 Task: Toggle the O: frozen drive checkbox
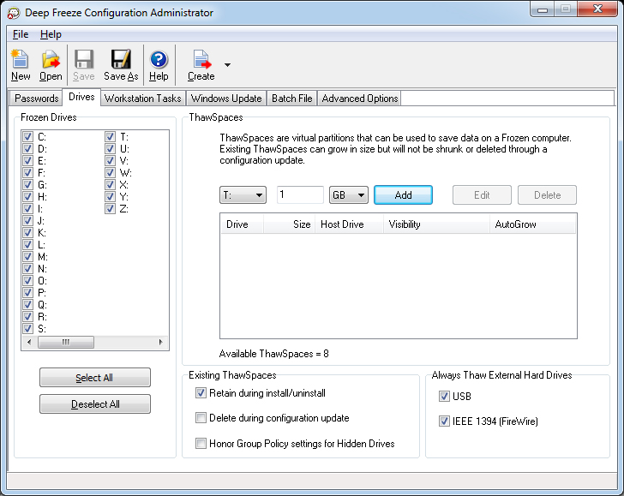tap(27, 280)
